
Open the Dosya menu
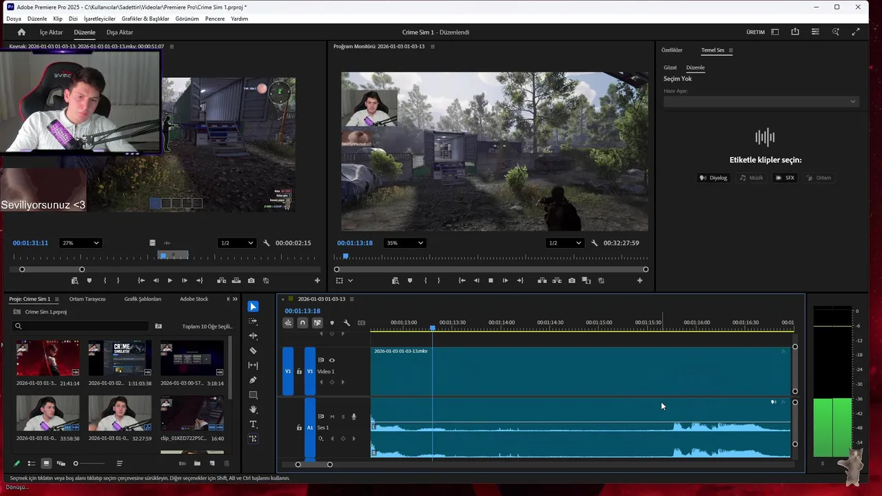(14, 19)
